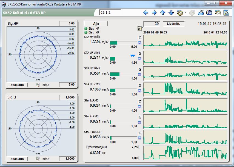Click the Sta 1xRMS trend chart
234x167 pixels.
185,106
